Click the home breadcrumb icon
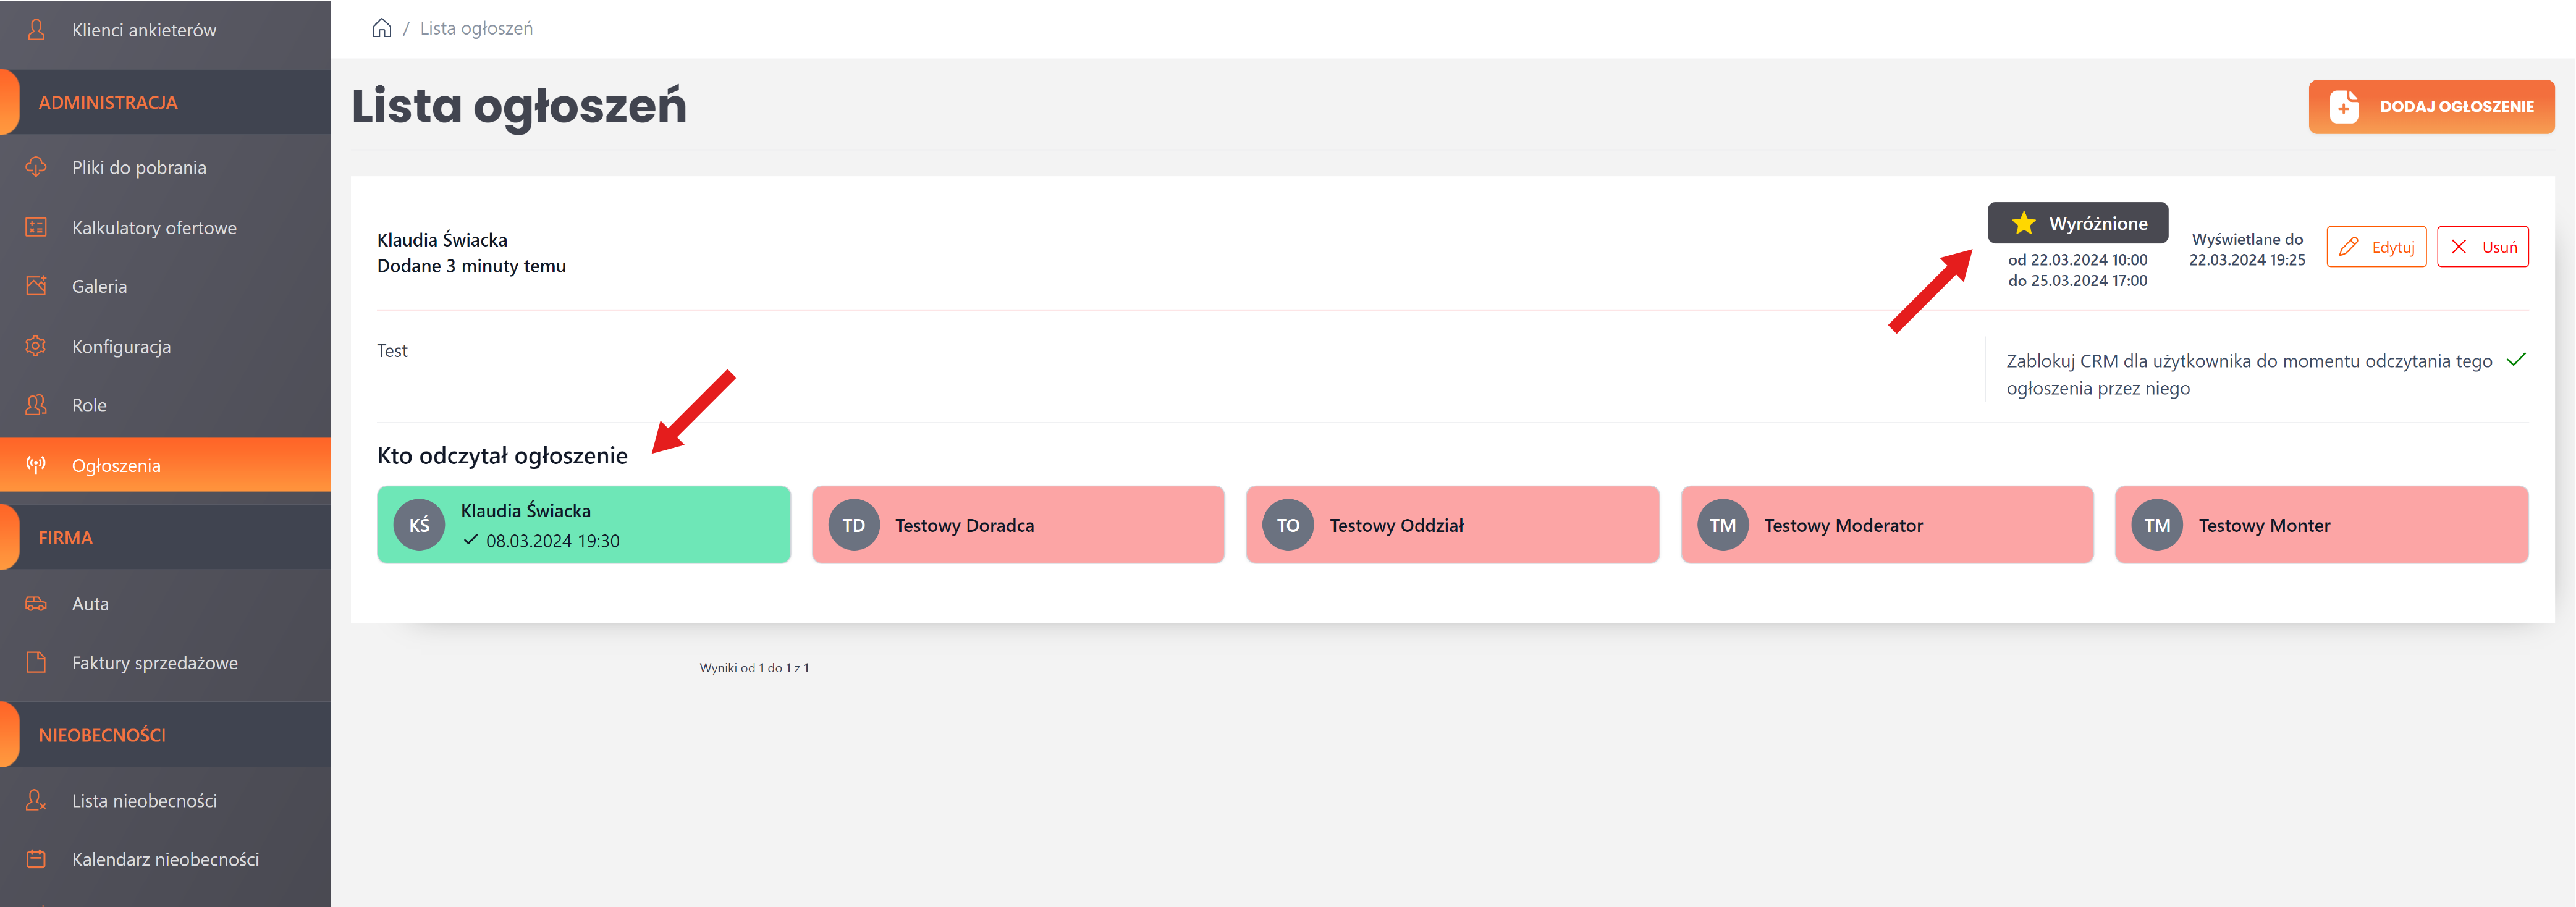This screenshot has height=907, width=2576. coord(381,28)
